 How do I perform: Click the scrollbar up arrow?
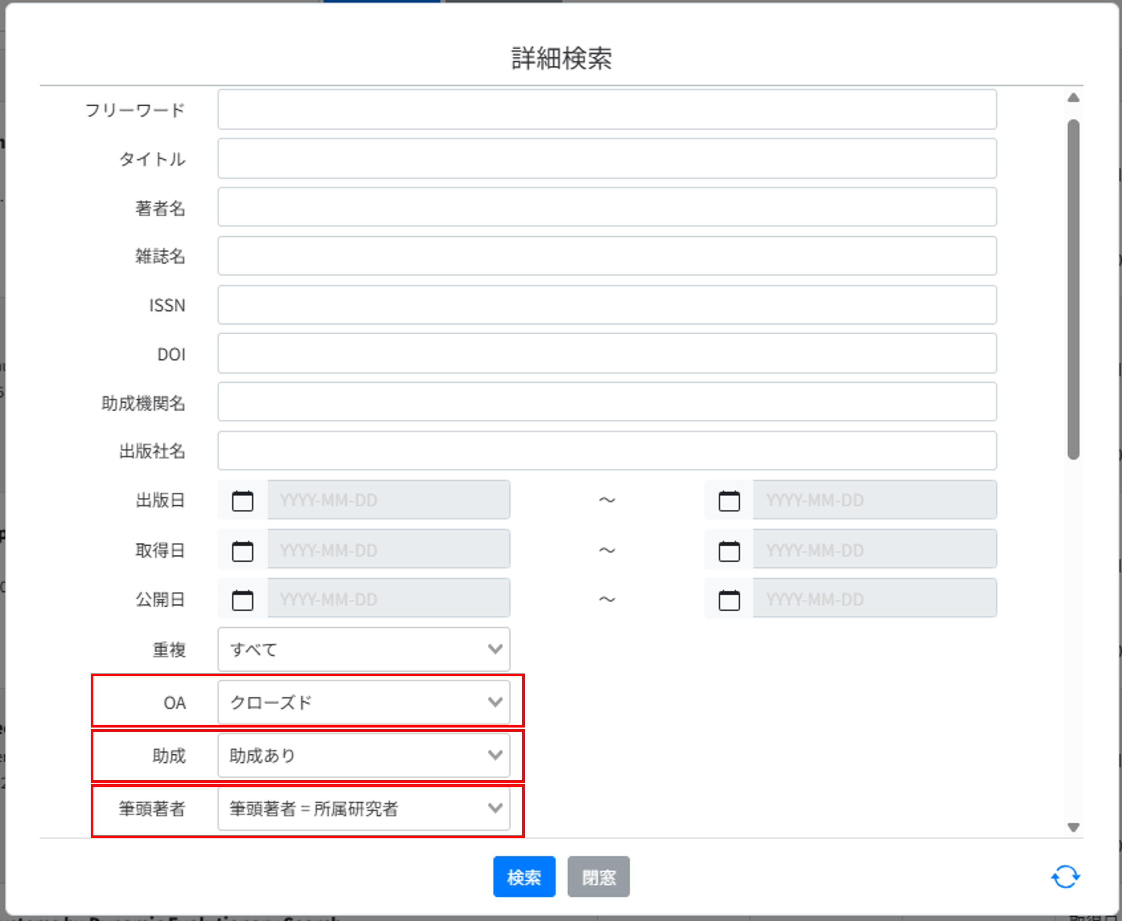click(x=1074, y=98)
